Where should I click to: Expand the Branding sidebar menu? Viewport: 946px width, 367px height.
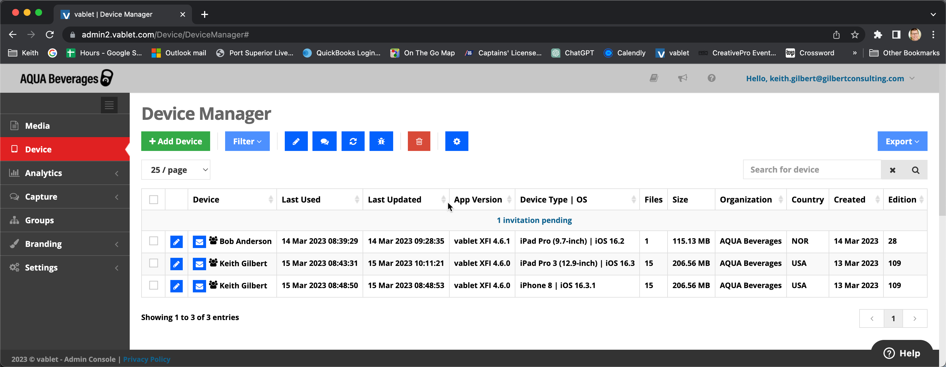pos(65,244)
